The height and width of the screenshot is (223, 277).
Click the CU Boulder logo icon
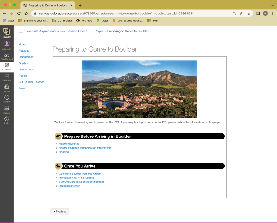7,32
